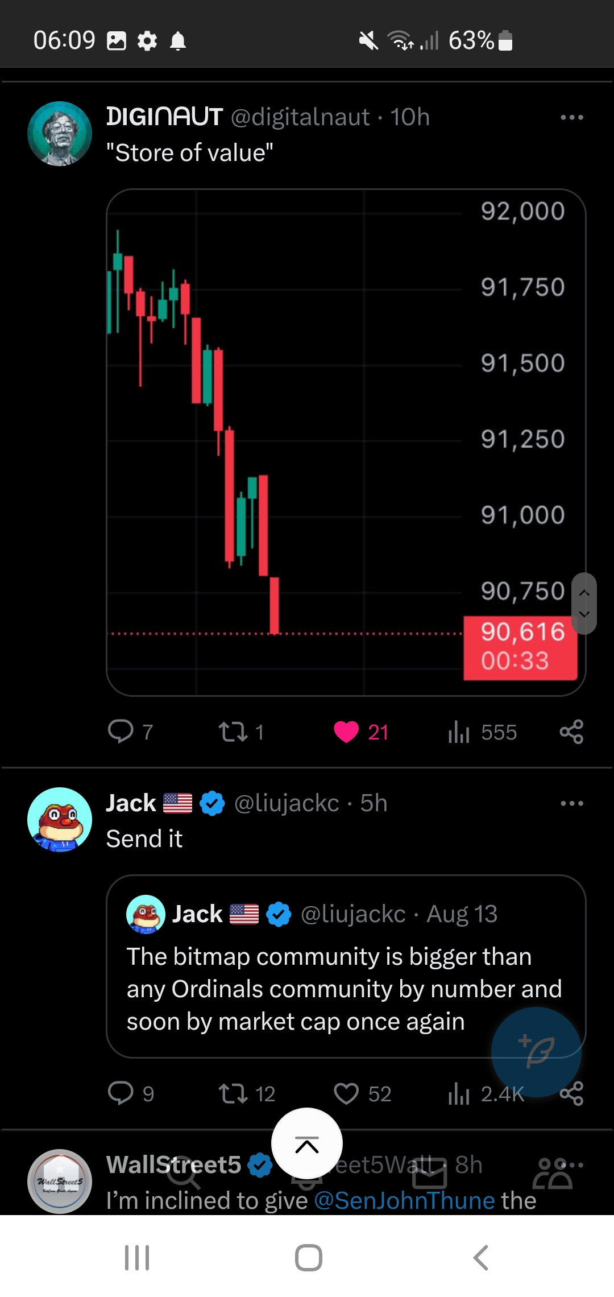Open the @SenJohnThune mention link

404,1200
